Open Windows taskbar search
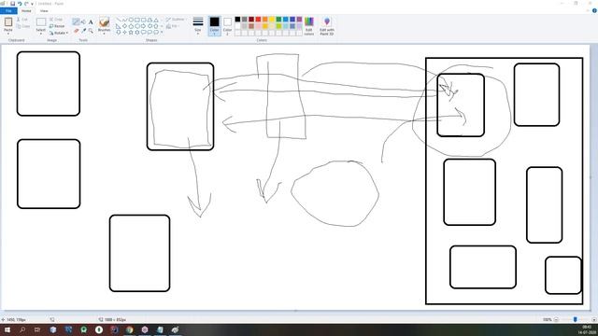The height and width of the screenshot is (336, 598). [22, 329]
